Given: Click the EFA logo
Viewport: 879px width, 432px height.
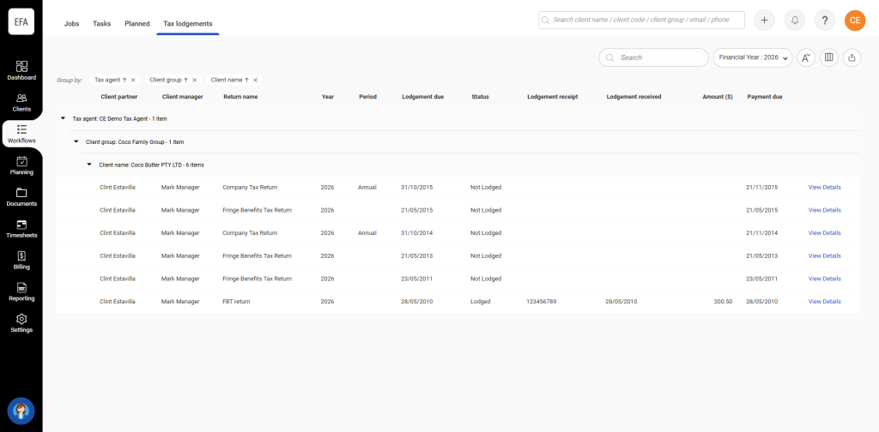Looking at the screenshot, I should 21,21.
